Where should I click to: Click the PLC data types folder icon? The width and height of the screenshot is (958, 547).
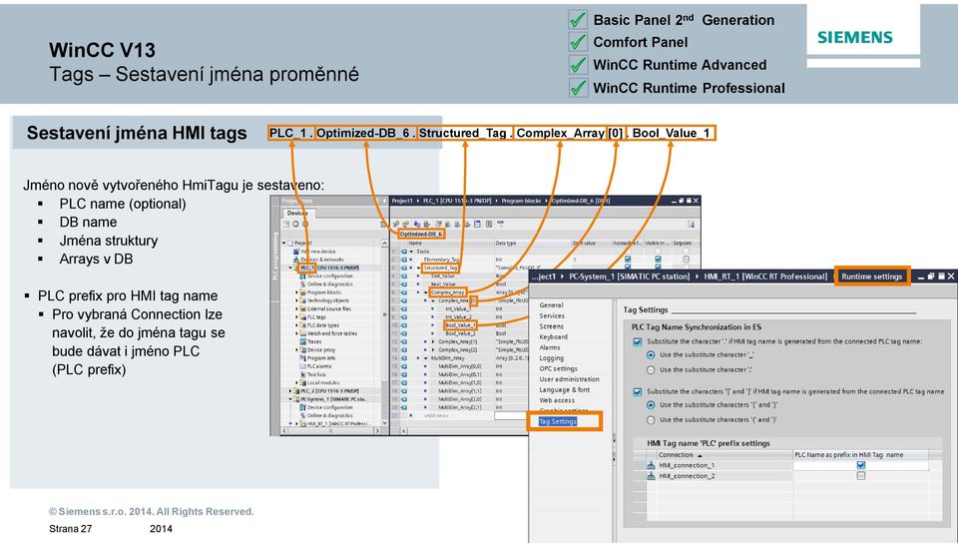click(303, 325)
